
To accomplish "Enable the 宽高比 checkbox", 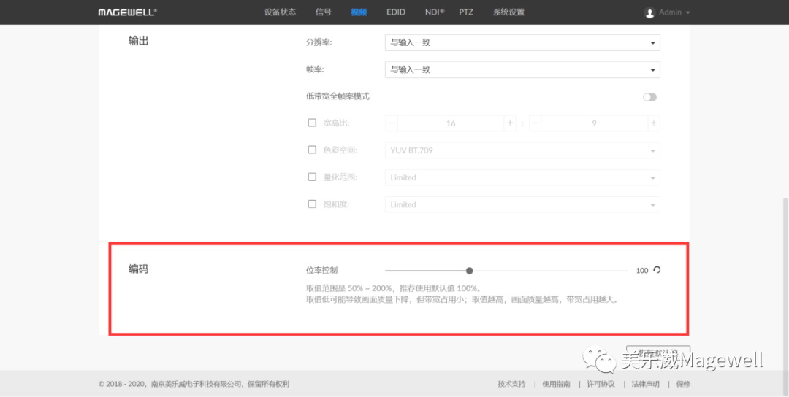I will [x=312, y=123].
